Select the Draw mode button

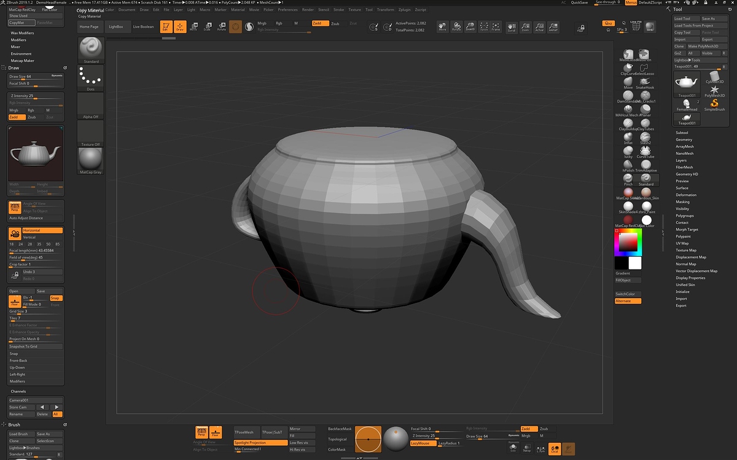point(180,27)
